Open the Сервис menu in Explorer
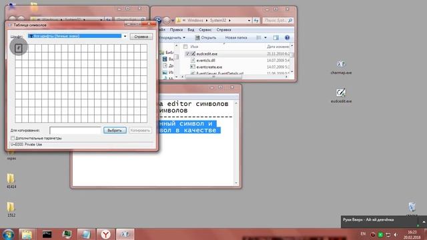 coord(205,29)
